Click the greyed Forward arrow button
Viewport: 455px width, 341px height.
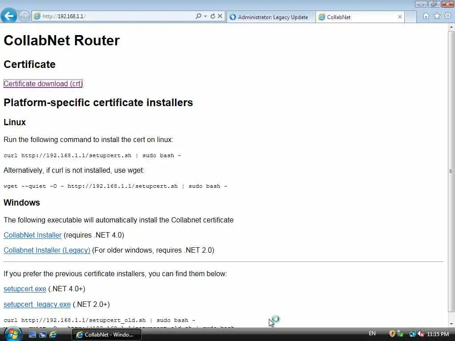24,16
